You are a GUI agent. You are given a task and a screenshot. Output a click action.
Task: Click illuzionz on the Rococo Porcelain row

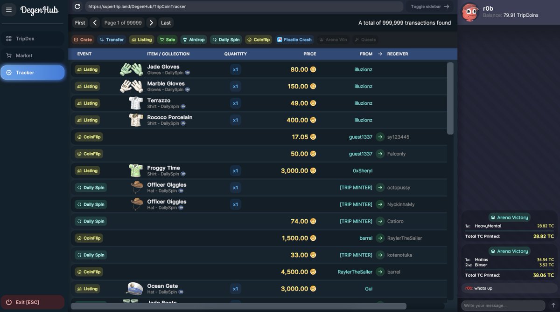(364, 120)
